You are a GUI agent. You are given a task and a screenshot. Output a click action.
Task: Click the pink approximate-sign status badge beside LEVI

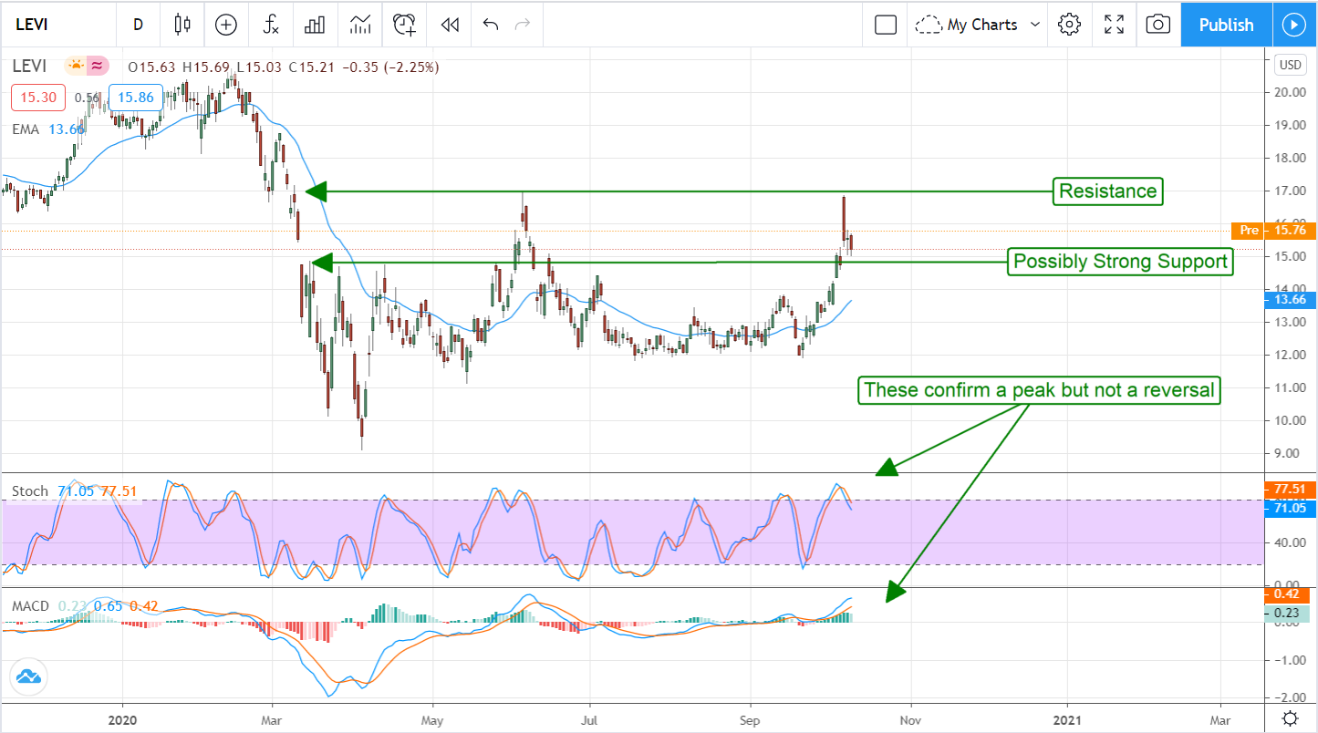click(x=98, y=66)
